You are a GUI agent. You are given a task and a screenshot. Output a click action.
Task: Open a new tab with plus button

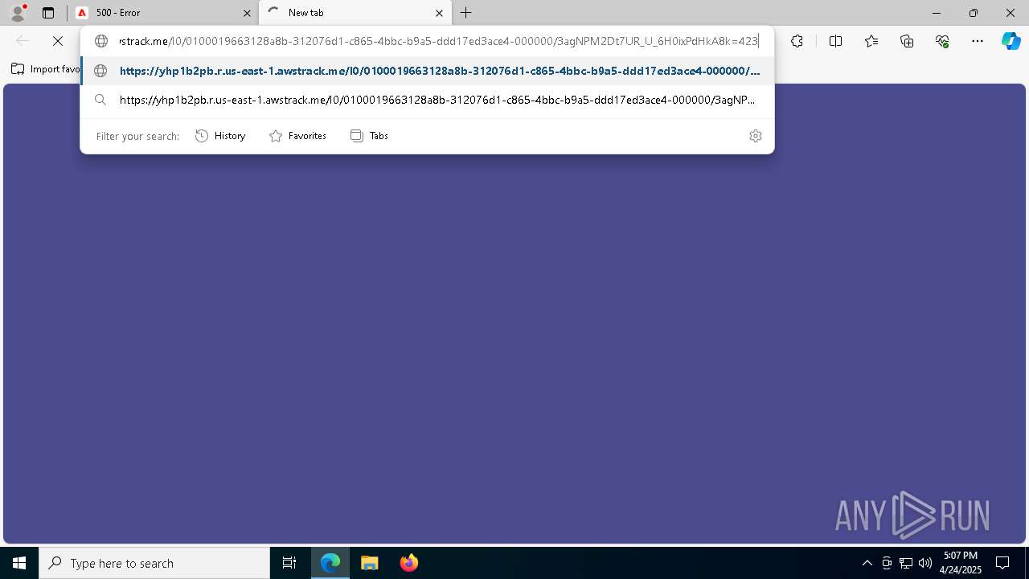465,13
